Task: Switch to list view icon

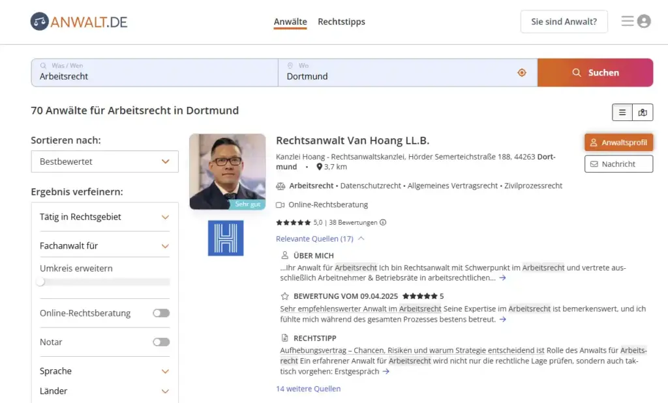Action: (x=622, y=113)
